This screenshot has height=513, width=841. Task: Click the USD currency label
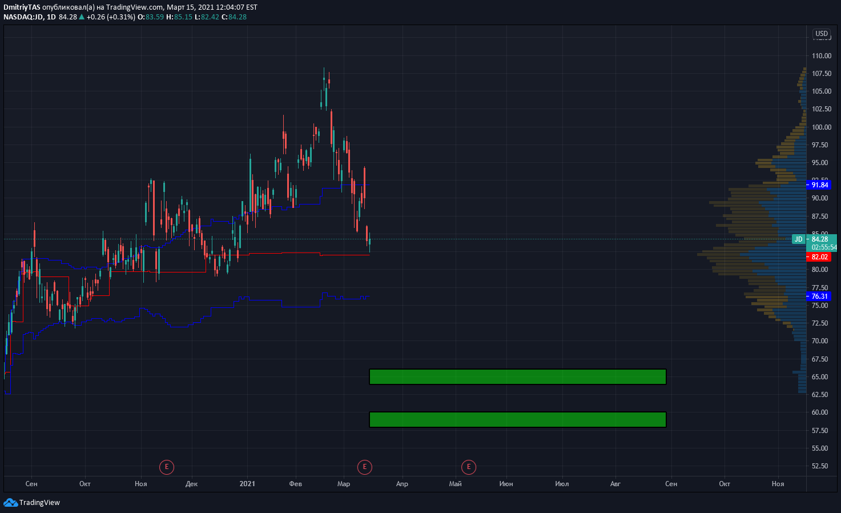(822, 34)
